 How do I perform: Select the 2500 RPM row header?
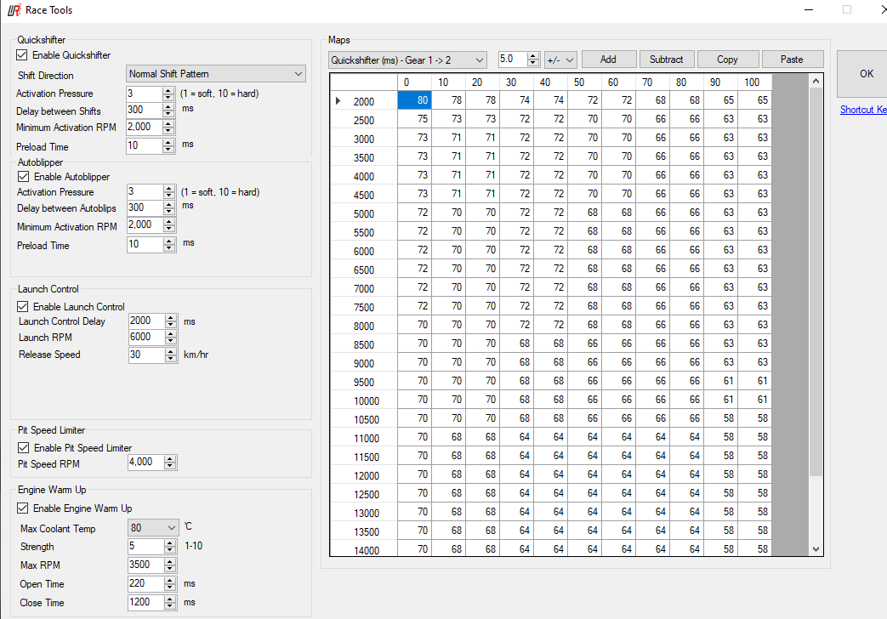coord(363,121)
